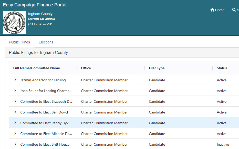Select the Public Filings tab

tap(19, 42)
